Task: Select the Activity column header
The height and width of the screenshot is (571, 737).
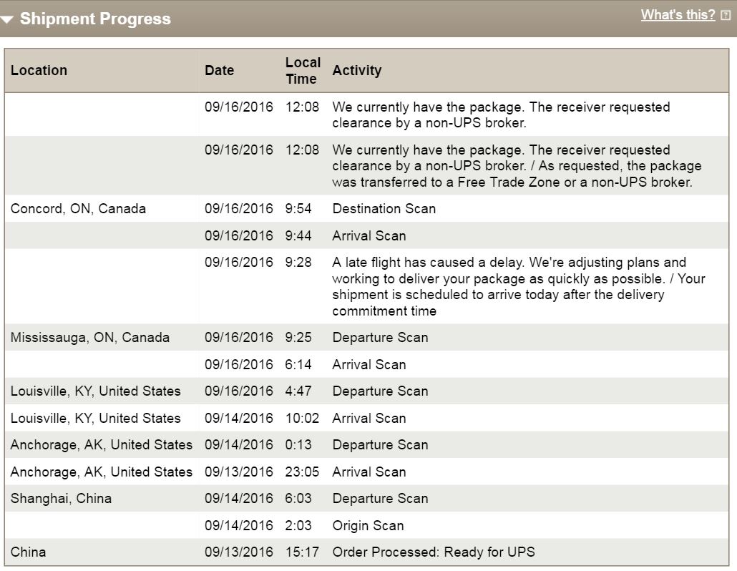Action: pos(357,71)
